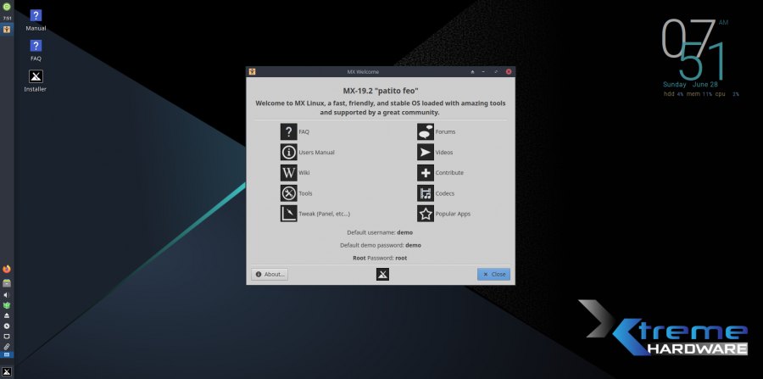The image size is (763, 379).
Task: Open the Videos entry
Action: coord(426,153)
